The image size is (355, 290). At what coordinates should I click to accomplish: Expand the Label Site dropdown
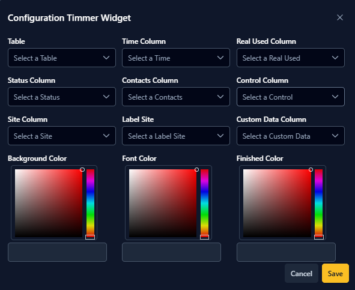pyautogui.click(x=176, y=136)
